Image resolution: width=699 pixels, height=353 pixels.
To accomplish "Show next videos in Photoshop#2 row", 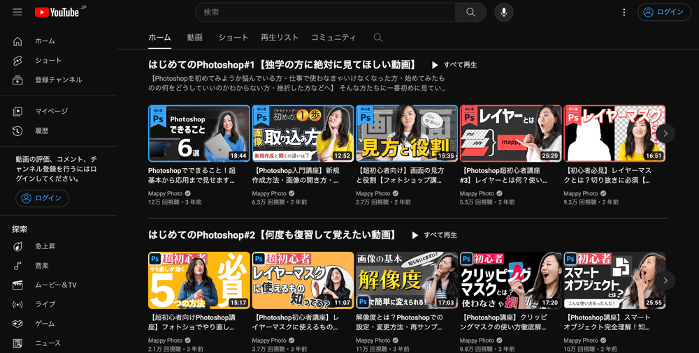I will click(x=665, y=280).
